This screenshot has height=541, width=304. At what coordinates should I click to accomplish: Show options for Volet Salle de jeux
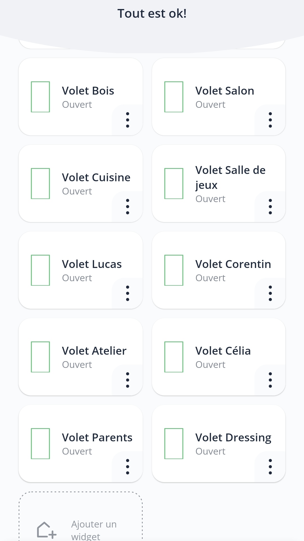[x=270, y=207]
